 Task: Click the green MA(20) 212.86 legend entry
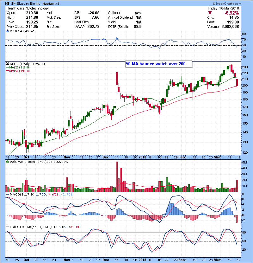(18, 67)
